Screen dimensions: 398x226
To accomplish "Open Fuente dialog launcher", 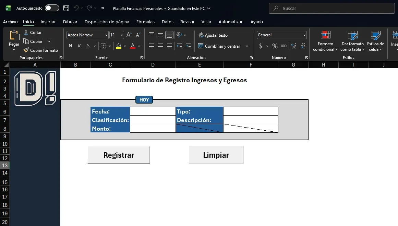I will (142, 58).
